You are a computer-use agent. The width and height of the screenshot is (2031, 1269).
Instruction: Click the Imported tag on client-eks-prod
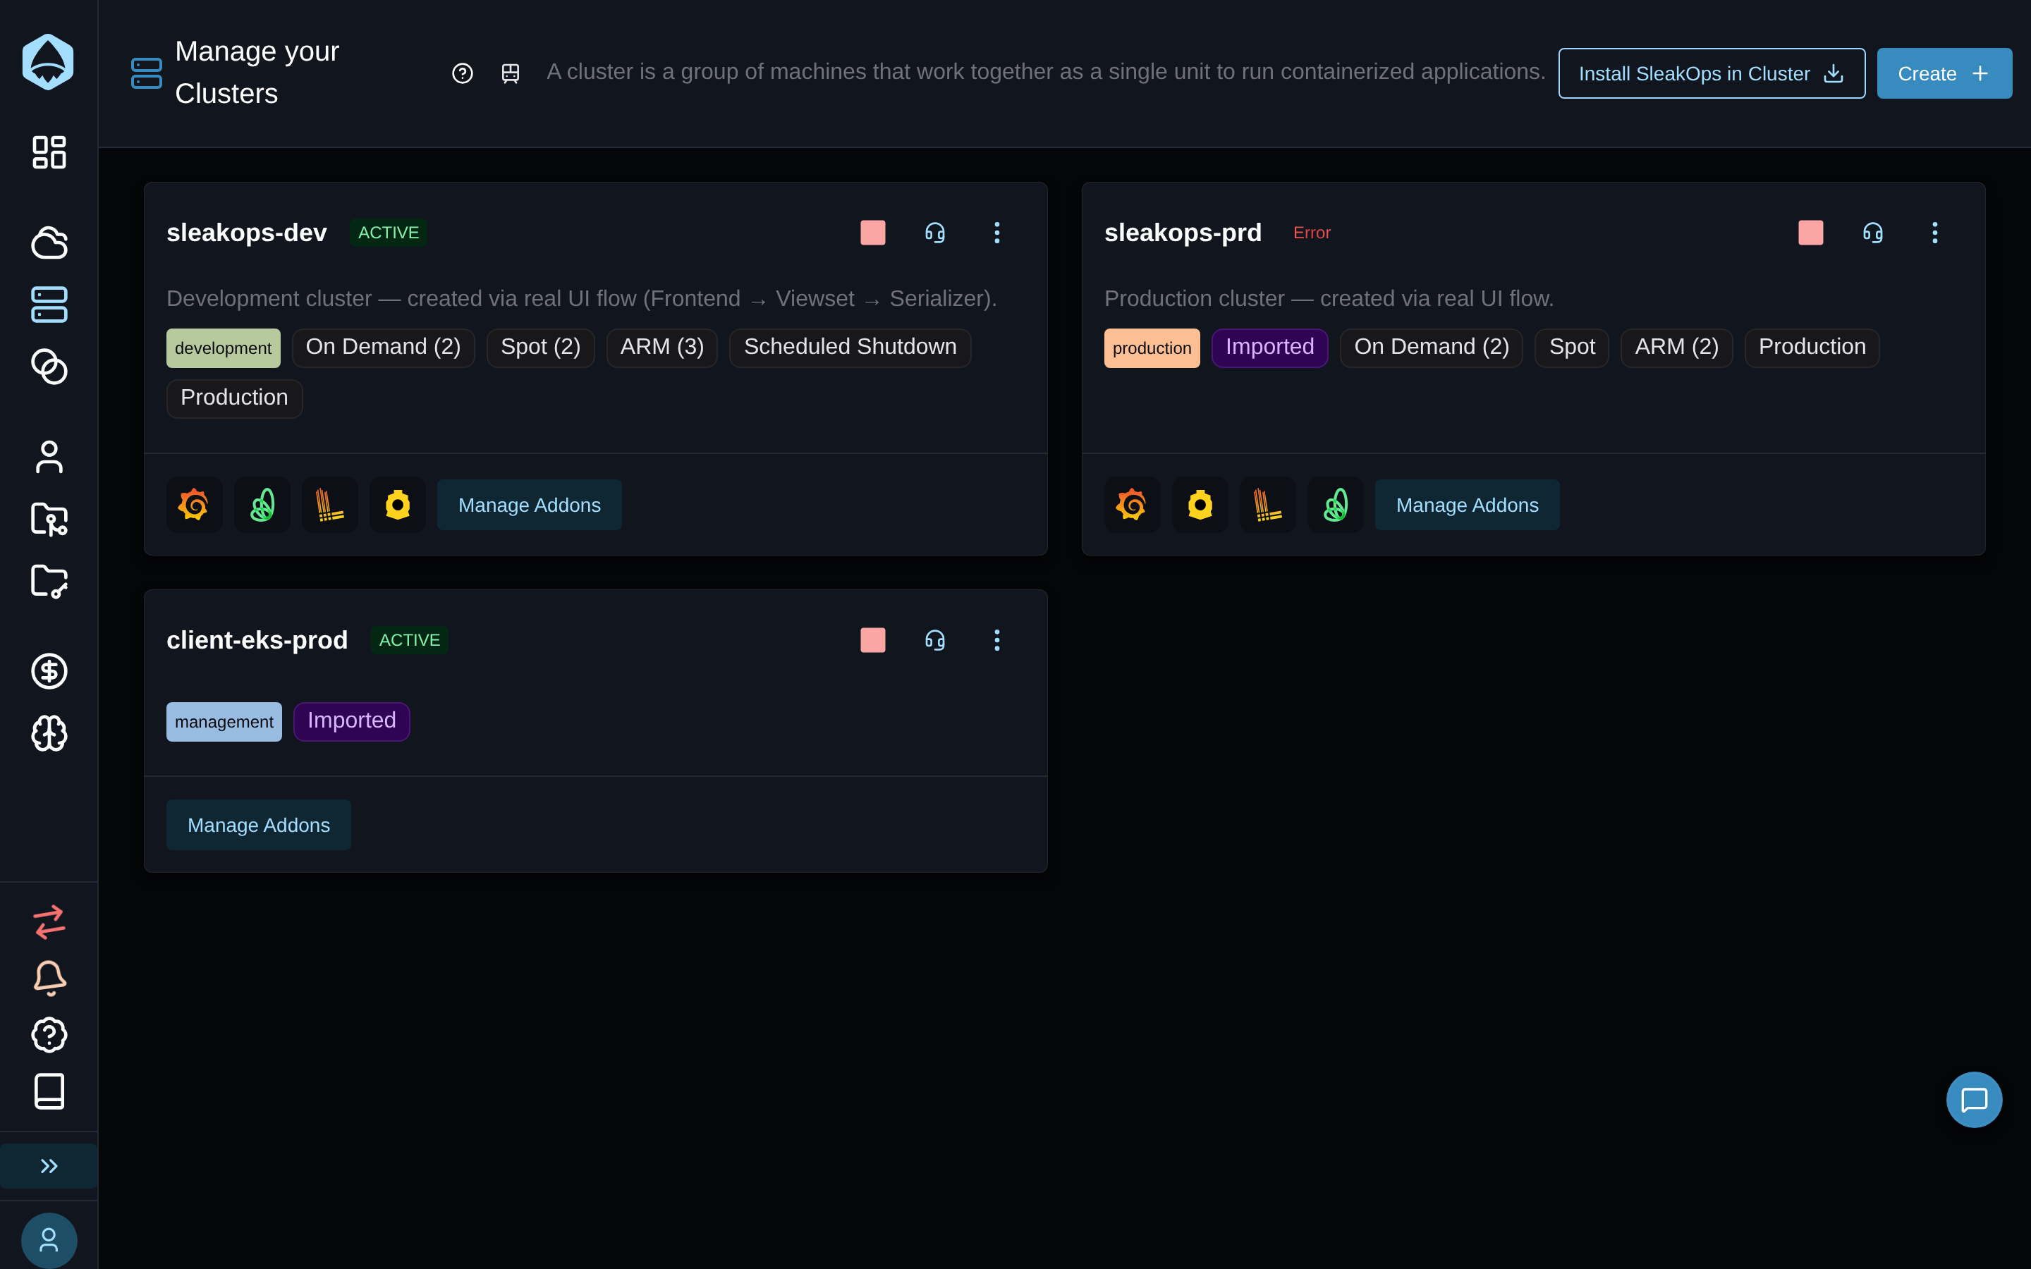pyautogui.click(x=352, y=722)
